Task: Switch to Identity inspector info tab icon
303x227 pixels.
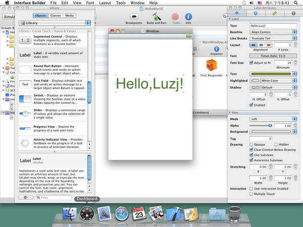Action: 293,13
